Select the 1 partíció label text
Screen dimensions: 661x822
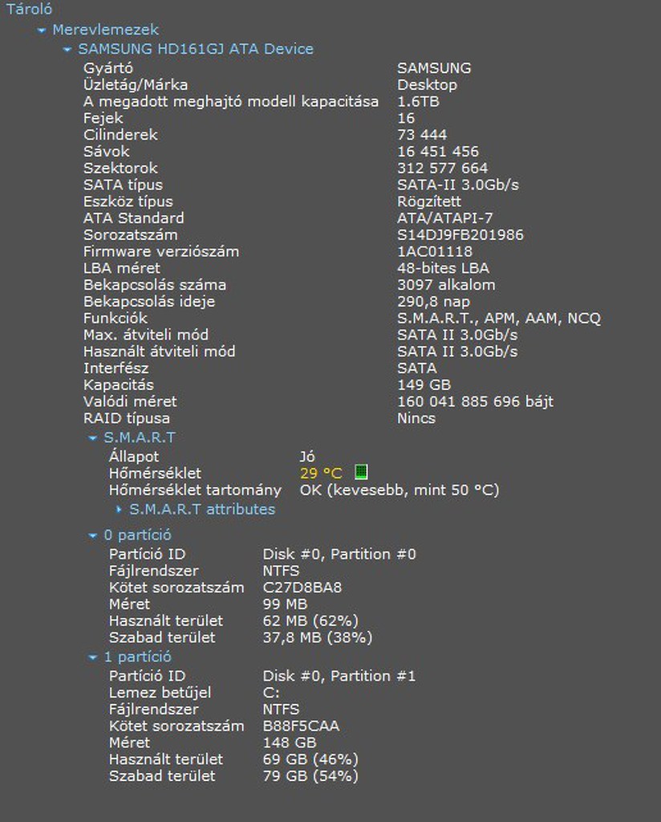[137, 657]
